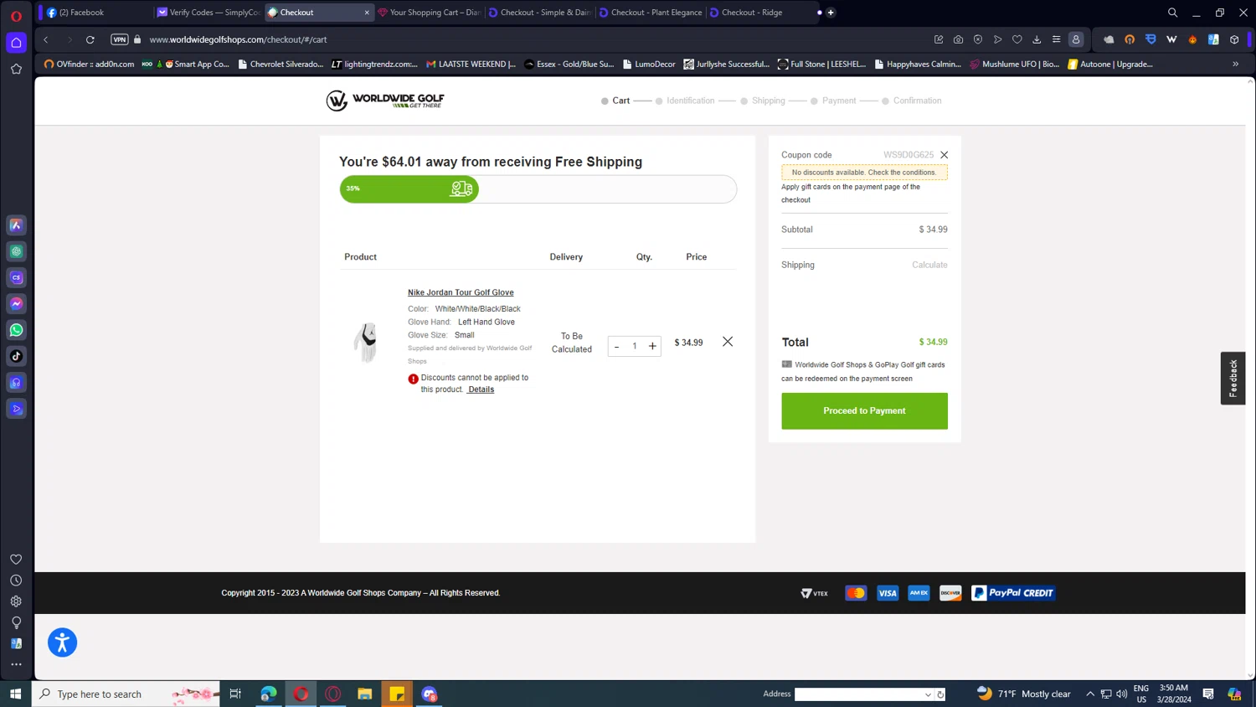This screenshot has width=1256, height=707.
Task: Click the browser back arrow
Action: click(46, 39)
